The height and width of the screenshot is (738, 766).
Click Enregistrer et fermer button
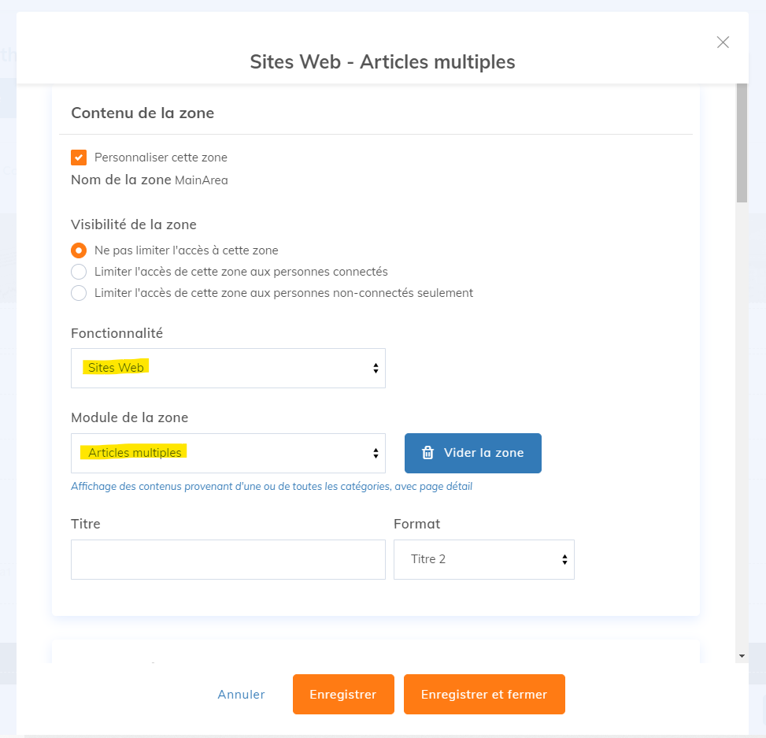coord(484,695)
